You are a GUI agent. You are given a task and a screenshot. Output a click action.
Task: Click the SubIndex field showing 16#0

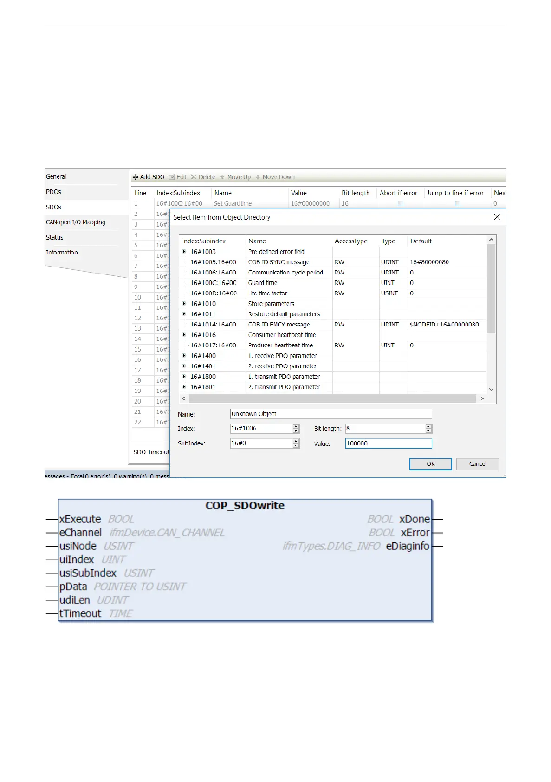(261, 443)
